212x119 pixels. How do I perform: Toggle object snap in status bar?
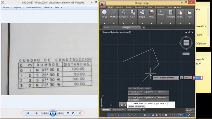coord(139,115)
